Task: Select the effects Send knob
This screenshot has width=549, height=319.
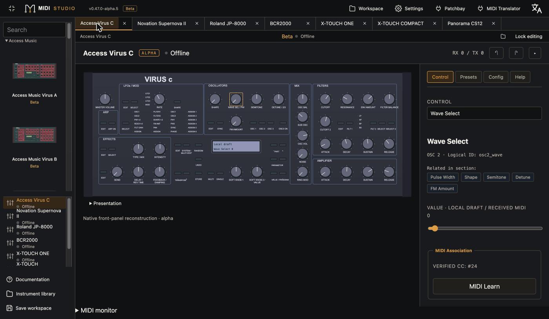Action: coord(117,171)
